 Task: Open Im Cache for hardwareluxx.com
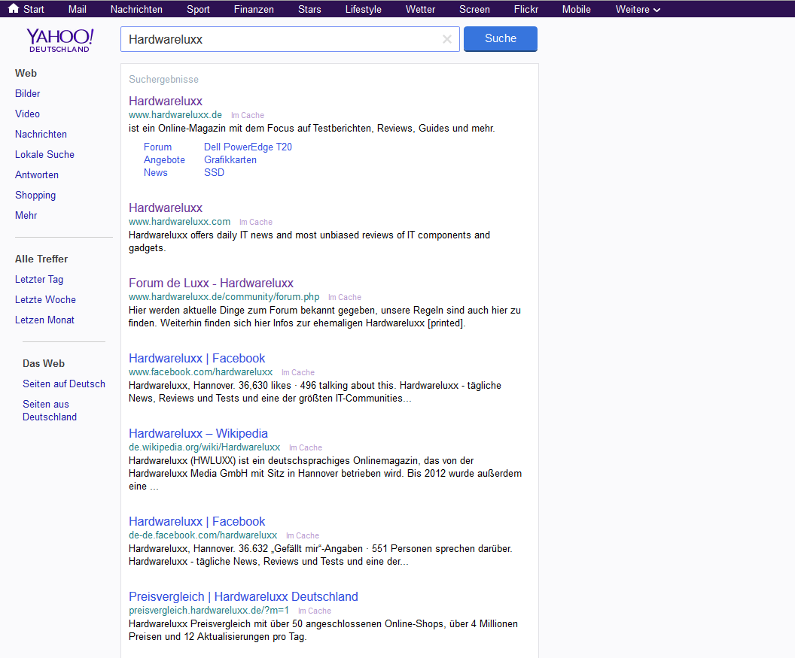pos(255,223)
